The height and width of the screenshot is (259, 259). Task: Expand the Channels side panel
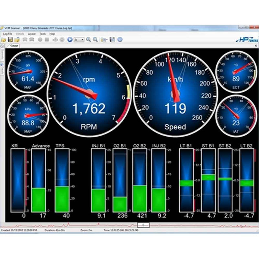click(2, 55)
